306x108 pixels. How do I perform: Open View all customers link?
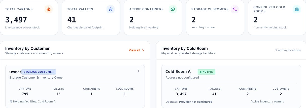pyautogui.click(x=136, y=50)
